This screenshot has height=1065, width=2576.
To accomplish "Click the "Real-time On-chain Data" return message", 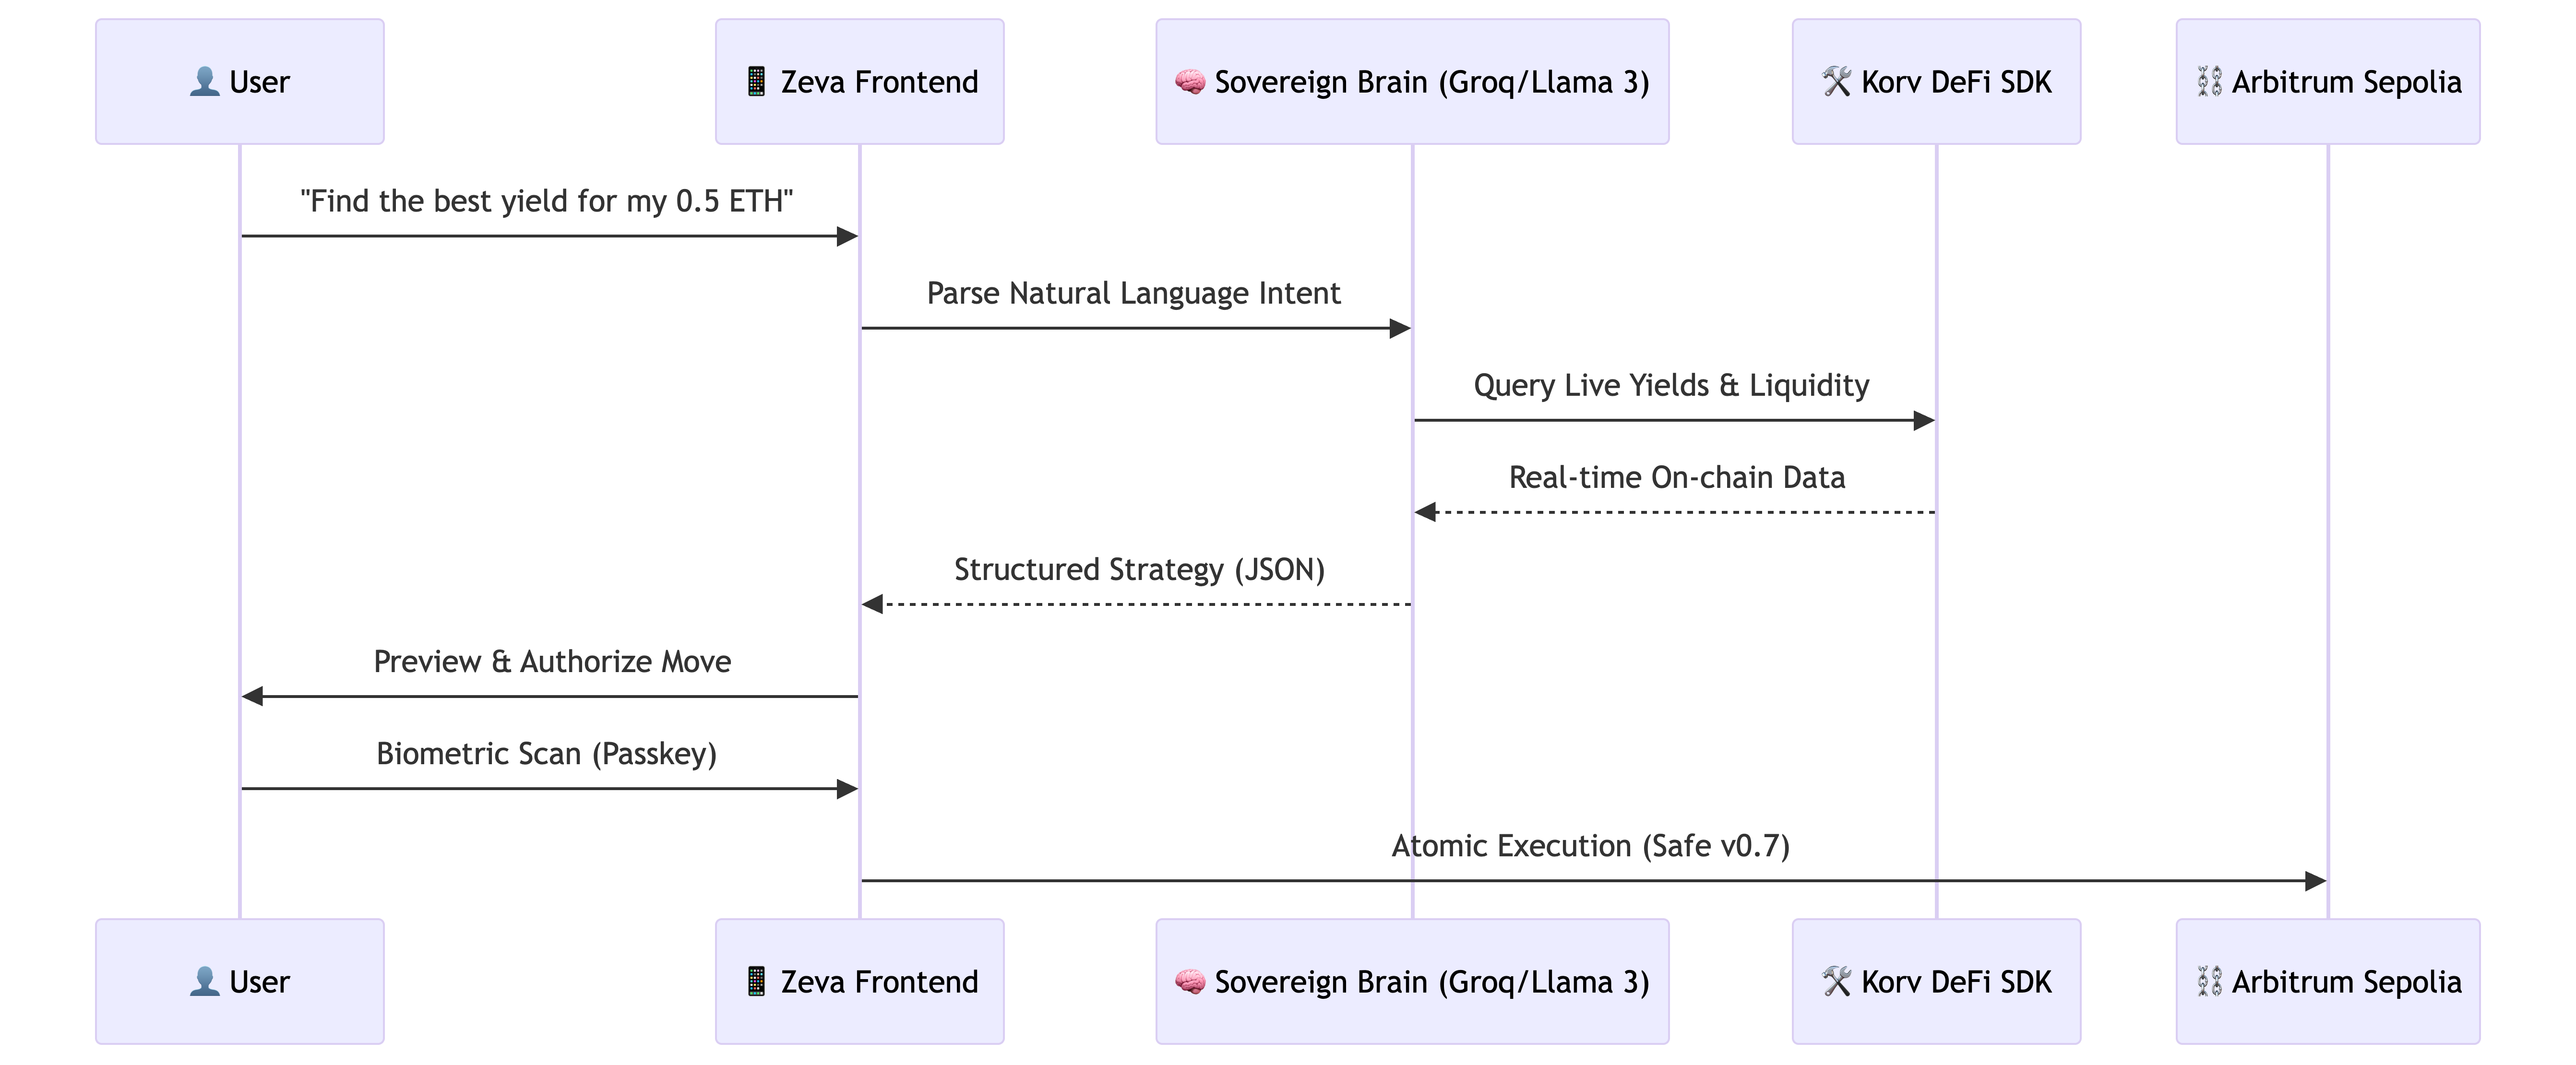I will pyautogui.click(x=1676, y=477).
